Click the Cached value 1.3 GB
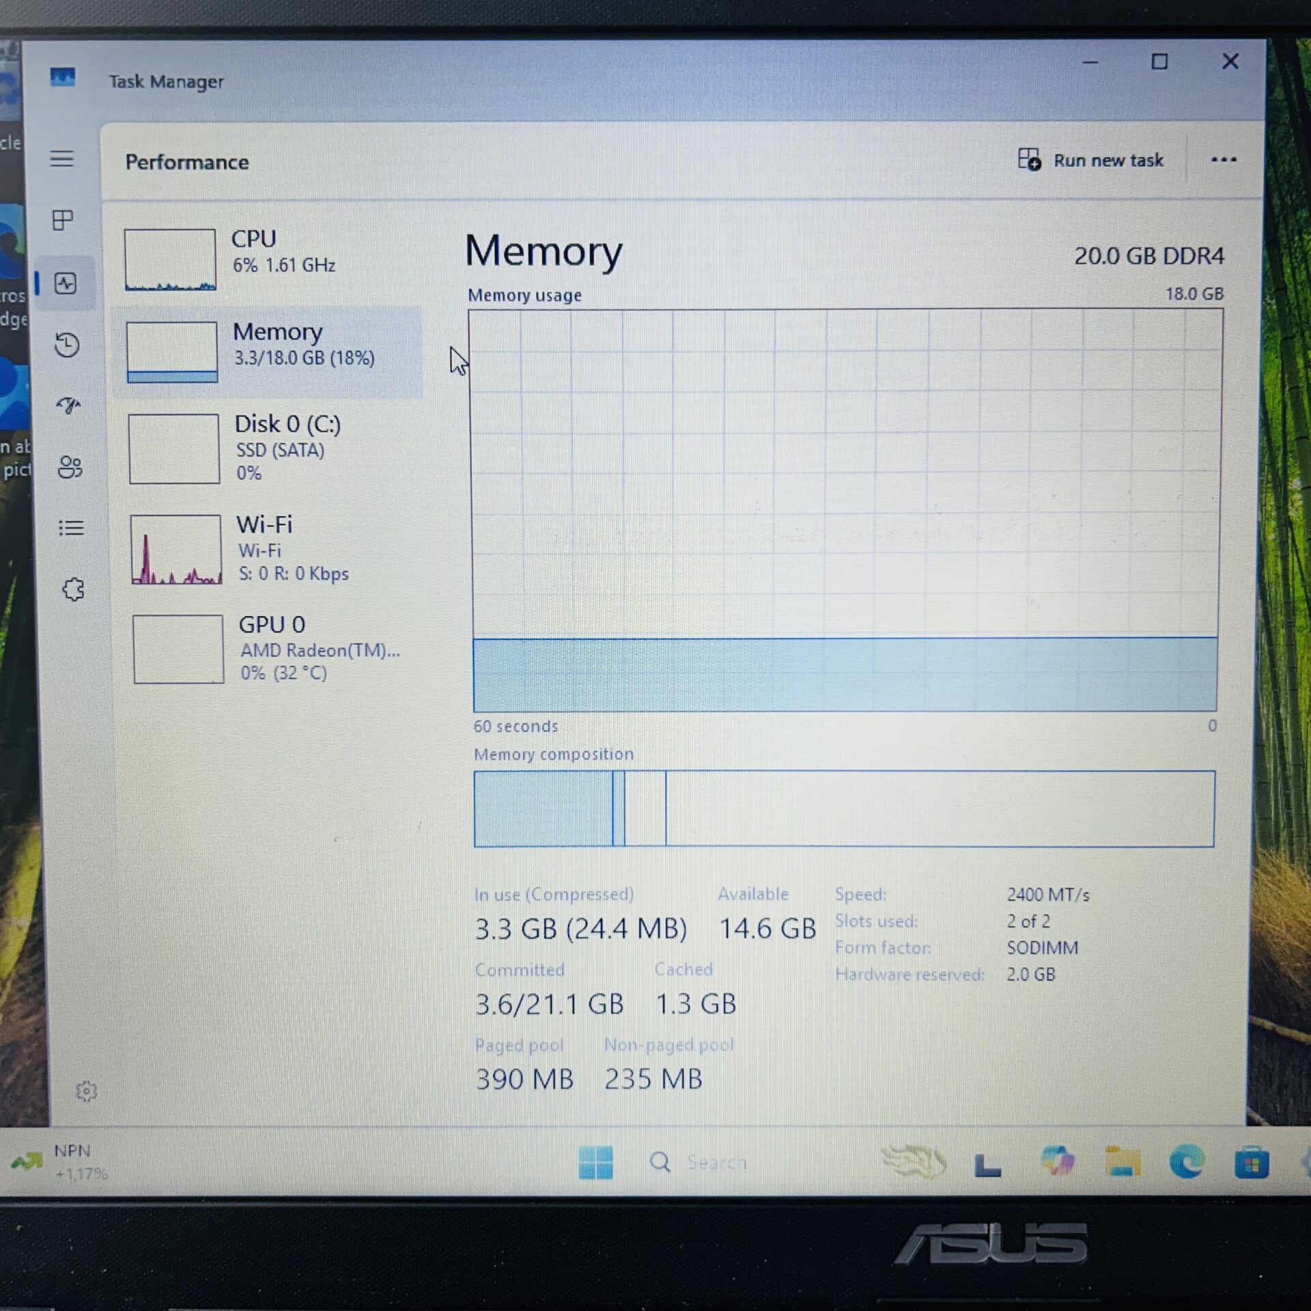Screen dimensions: 1311x1311 (696, 1004)
